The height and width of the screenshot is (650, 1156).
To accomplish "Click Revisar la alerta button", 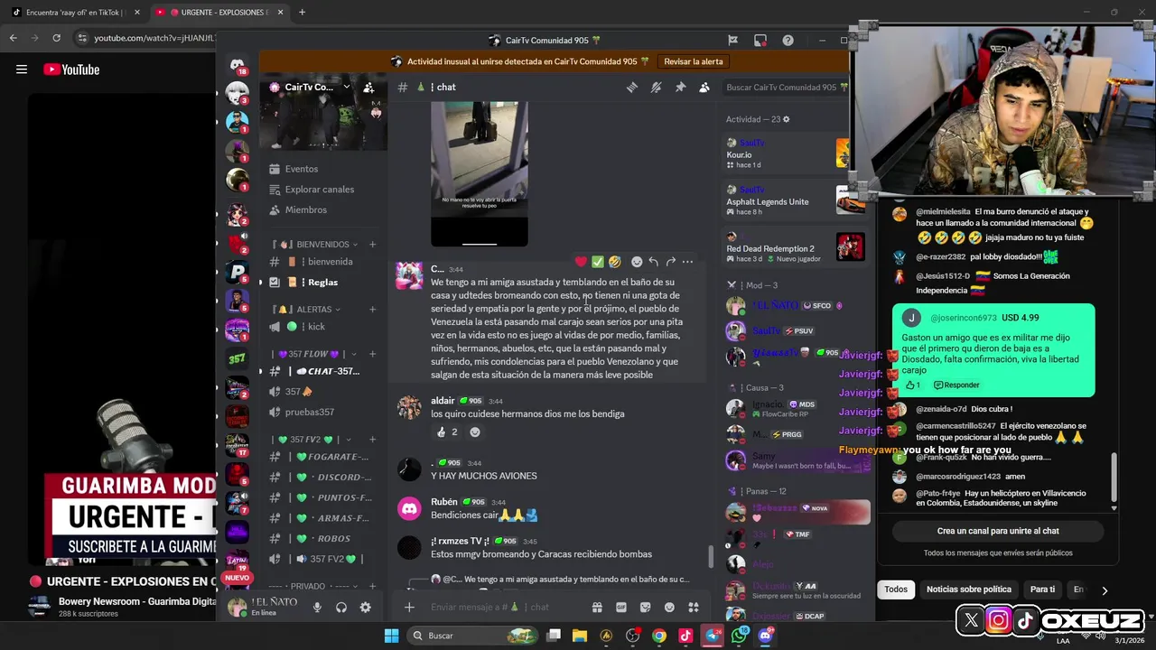I will [694, 61].
